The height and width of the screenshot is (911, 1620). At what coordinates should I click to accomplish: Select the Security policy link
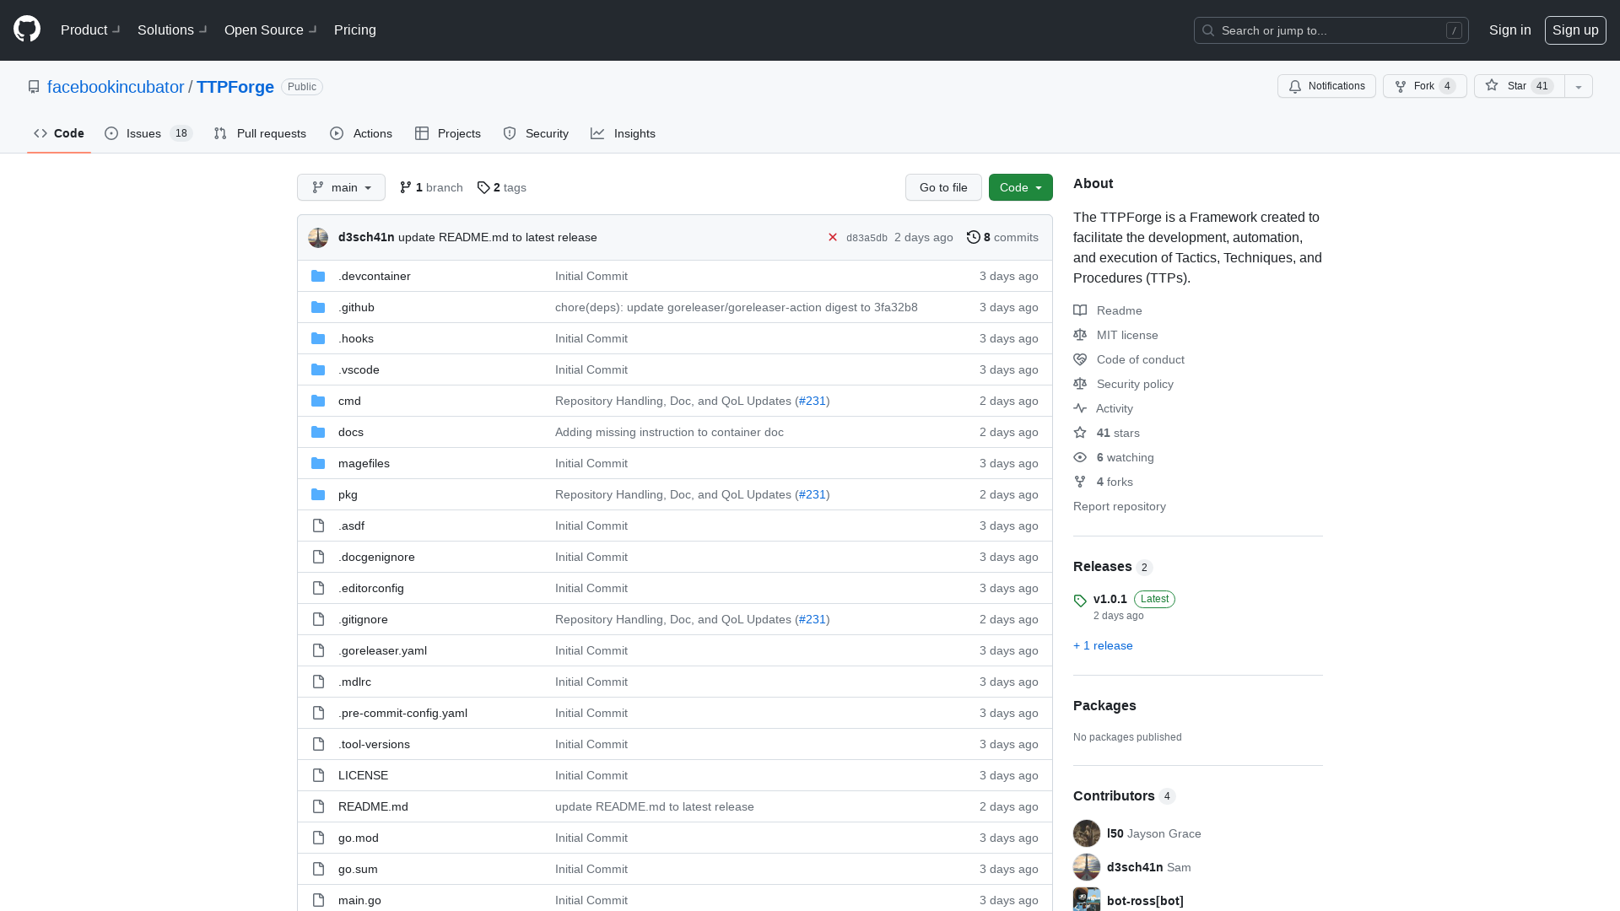[1135, 383]
